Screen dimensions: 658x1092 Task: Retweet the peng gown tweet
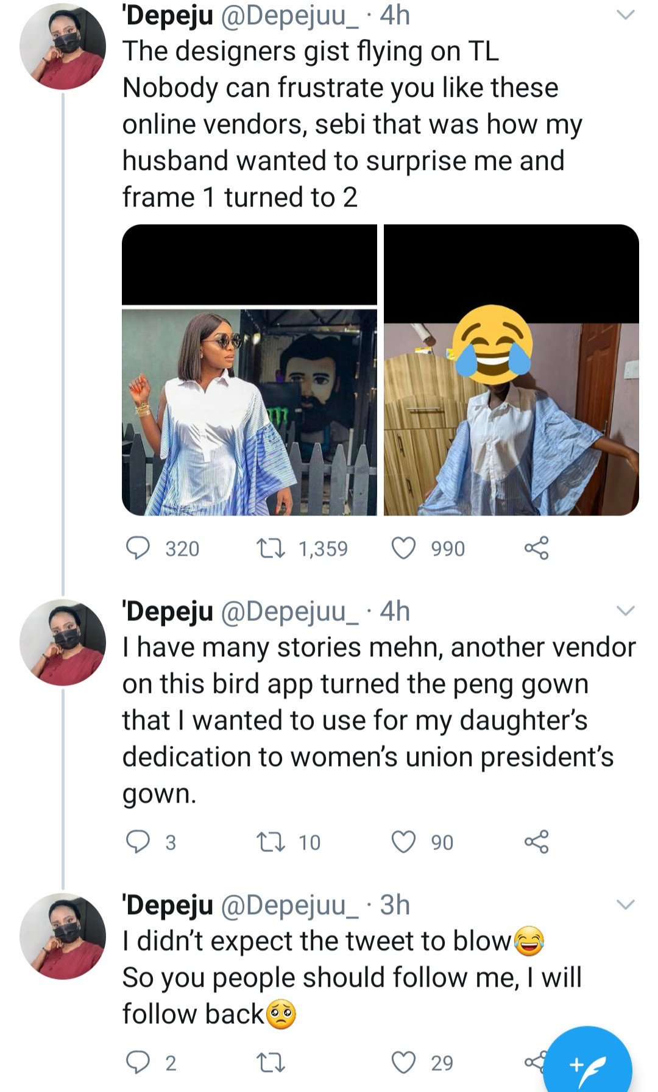click(271, 842)
